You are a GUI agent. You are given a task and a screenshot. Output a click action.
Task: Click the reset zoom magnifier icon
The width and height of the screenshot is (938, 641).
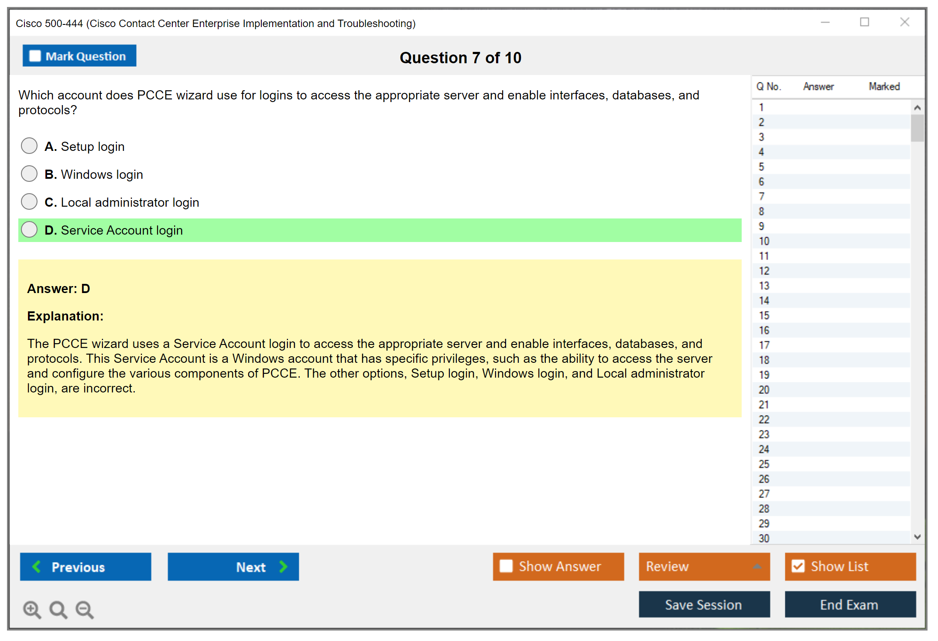pyautogui.click(x=58, y=609)
